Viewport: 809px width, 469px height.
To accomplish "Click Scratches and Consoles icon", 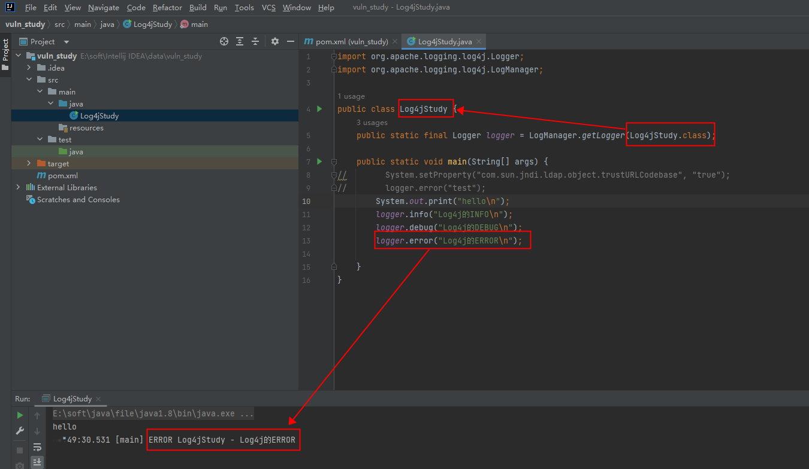I will [x=31, y=199].
